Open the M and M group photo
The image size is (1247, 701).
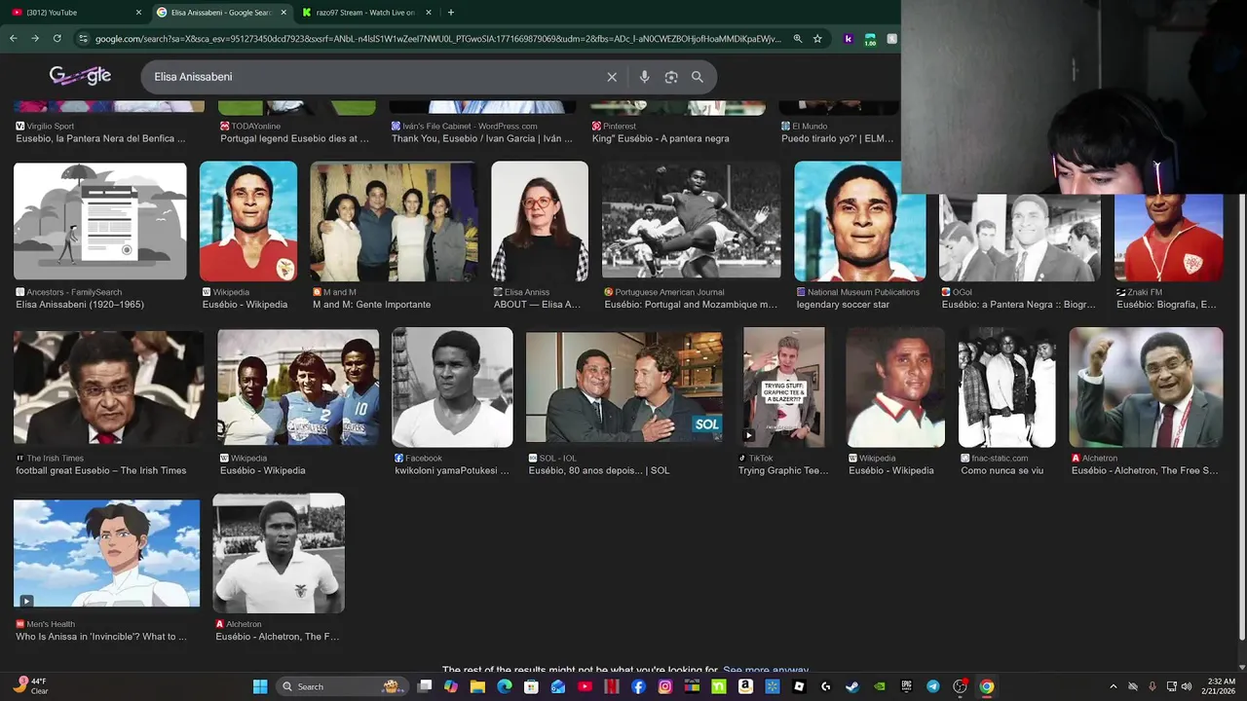click(x=394, y=221)
